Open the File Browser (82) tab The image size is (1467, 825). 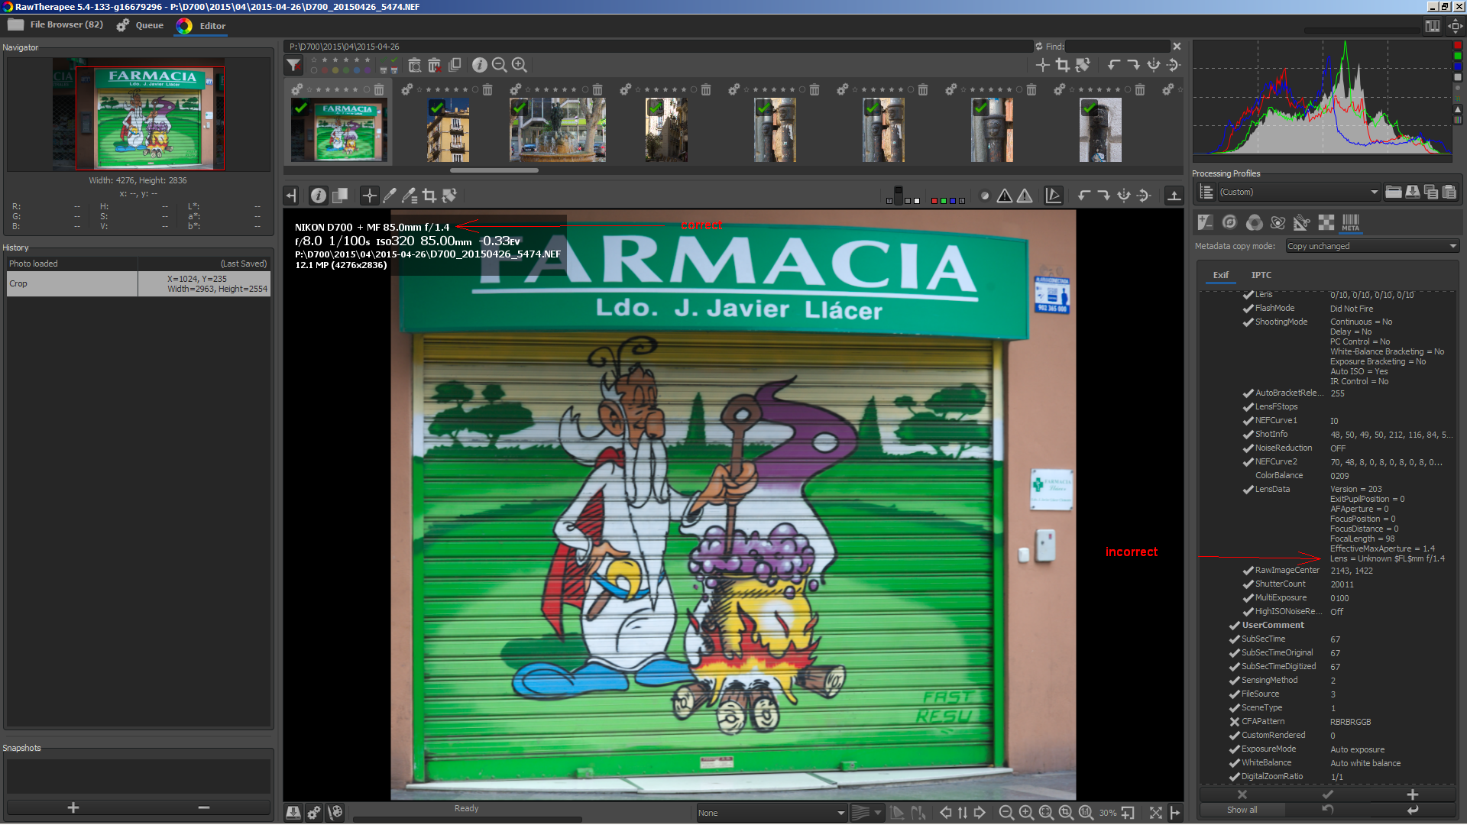56,25
